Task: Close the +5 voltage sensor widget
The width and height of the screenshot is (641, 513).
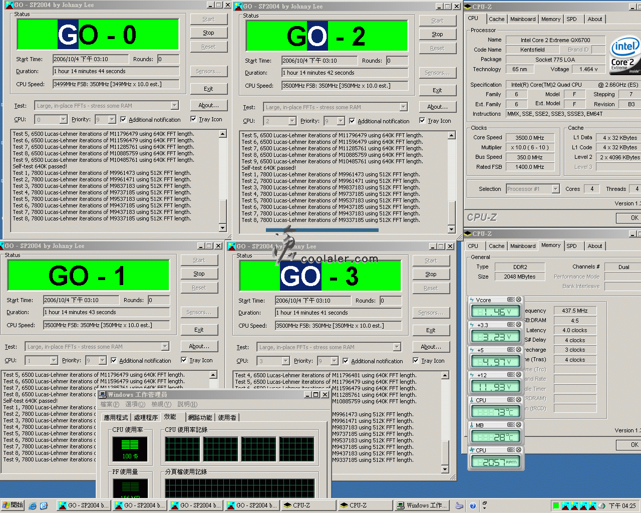Action: [x=519, y=350]
